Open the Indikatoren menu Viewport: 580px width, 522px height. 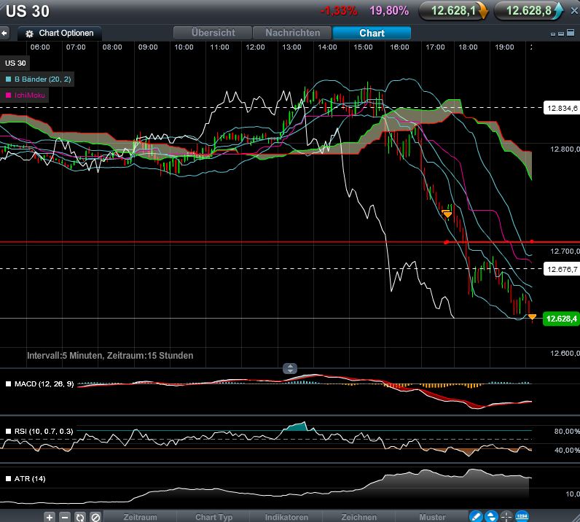286,517
